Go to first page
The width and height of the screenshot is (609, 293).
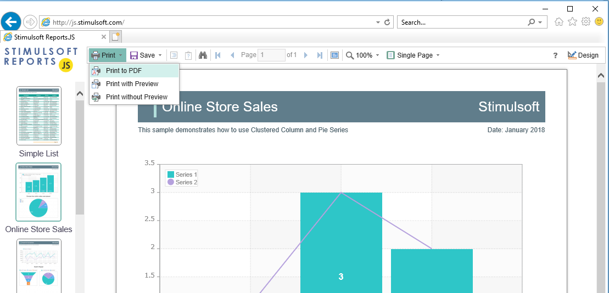tap(218, 55)
